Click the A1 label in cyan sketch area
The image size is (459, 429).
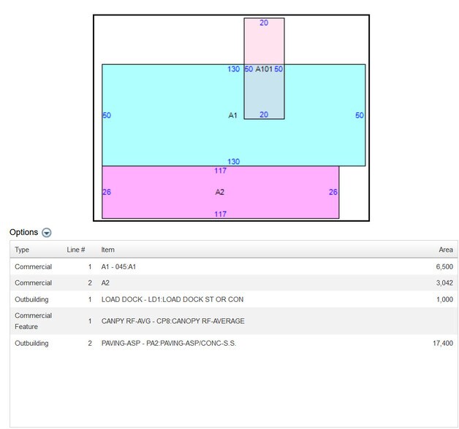pyautogui.click(x=232, y=115)
